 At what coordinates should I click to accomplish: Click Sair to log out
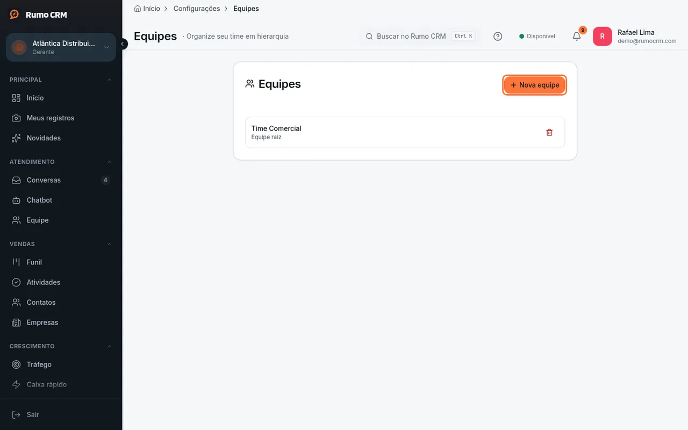(x=61, y=414)
